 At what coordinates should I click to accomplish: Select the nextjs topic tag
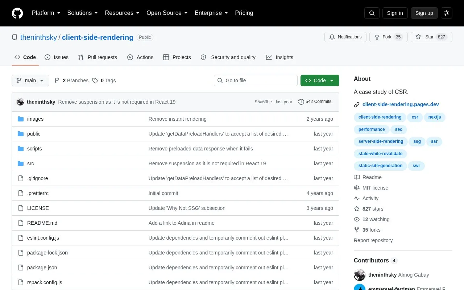435,117
